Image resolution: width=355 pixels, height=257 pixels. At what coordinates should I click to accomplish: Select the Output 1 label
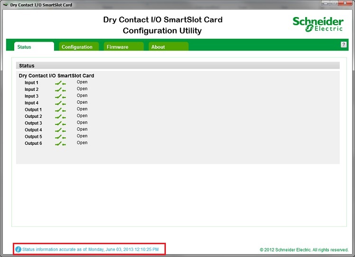[33, 110]
